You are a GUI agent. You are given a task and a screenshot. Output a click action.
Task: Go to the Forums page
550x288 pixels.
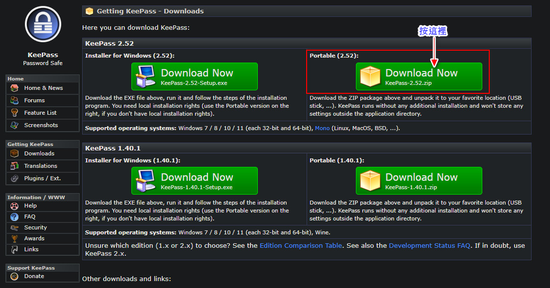43,100
